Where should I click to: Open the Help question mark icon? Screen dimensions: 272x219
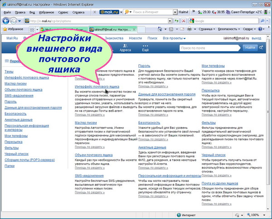click(260, 29)
